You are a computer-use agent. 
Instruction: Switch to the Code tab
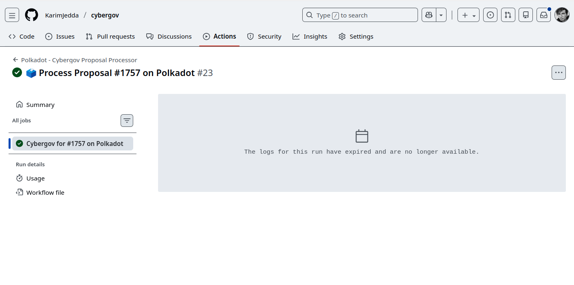click(22, 37)
